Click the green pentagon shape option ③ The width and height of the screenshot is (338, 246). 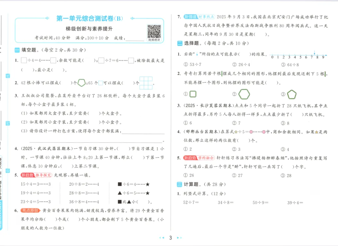pyautogui.click(x=292, y=94)
